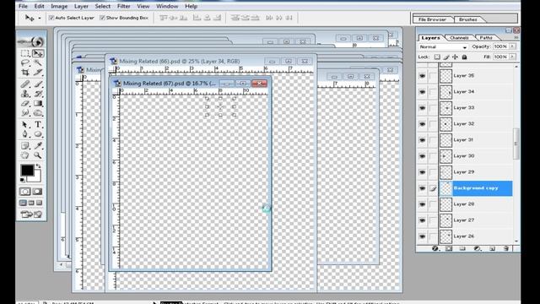The height and width of the screenshot is (304, 540).
Task: Jump to ImageReady button in toolbox
Action: point(31,214)
